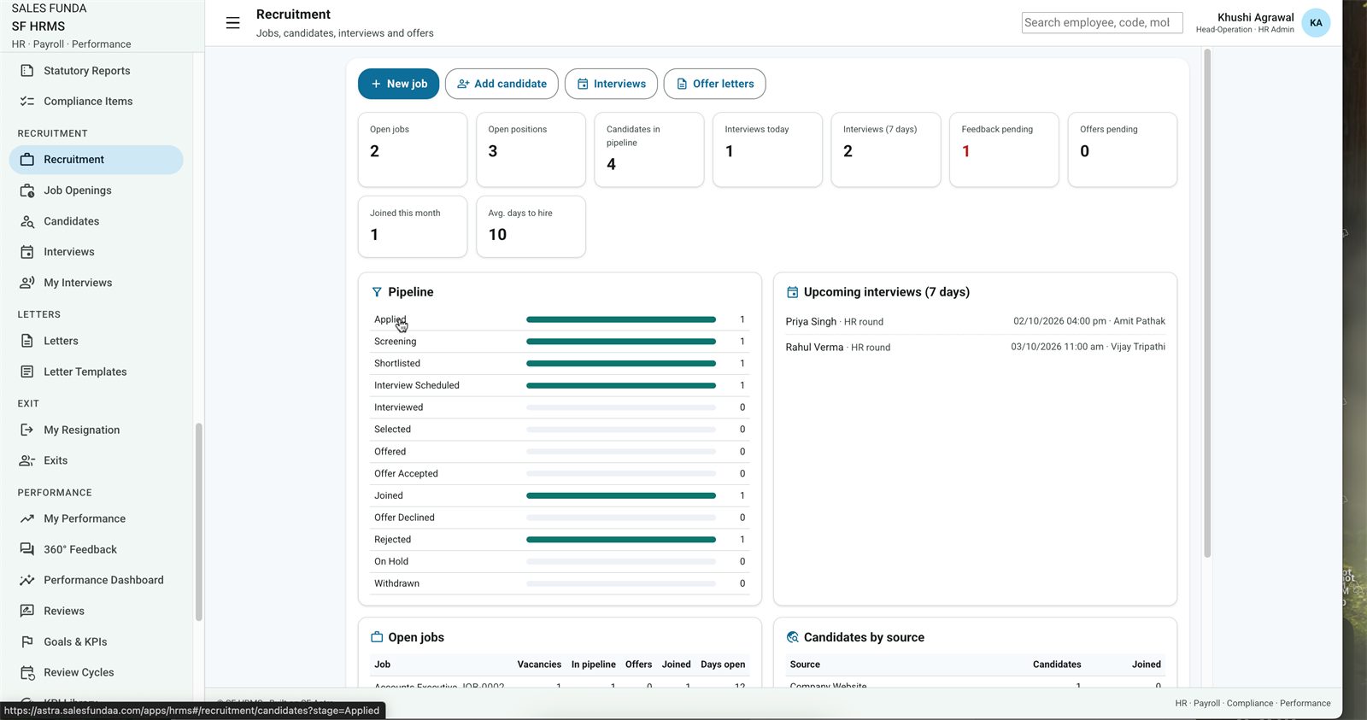Image resolution: width=1367 pixels, height=720 pixels.
Task: Click the Job Openings briefcase icon
Action: [x=27, y=190]
